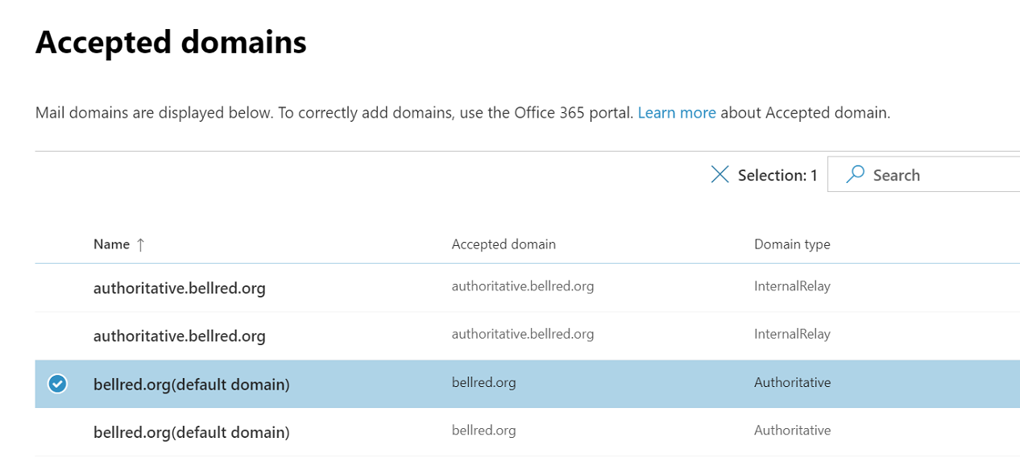This screenshot has width=1020, height=458.
Task: Clear the selection with the X icon
Action: [719, 174]
